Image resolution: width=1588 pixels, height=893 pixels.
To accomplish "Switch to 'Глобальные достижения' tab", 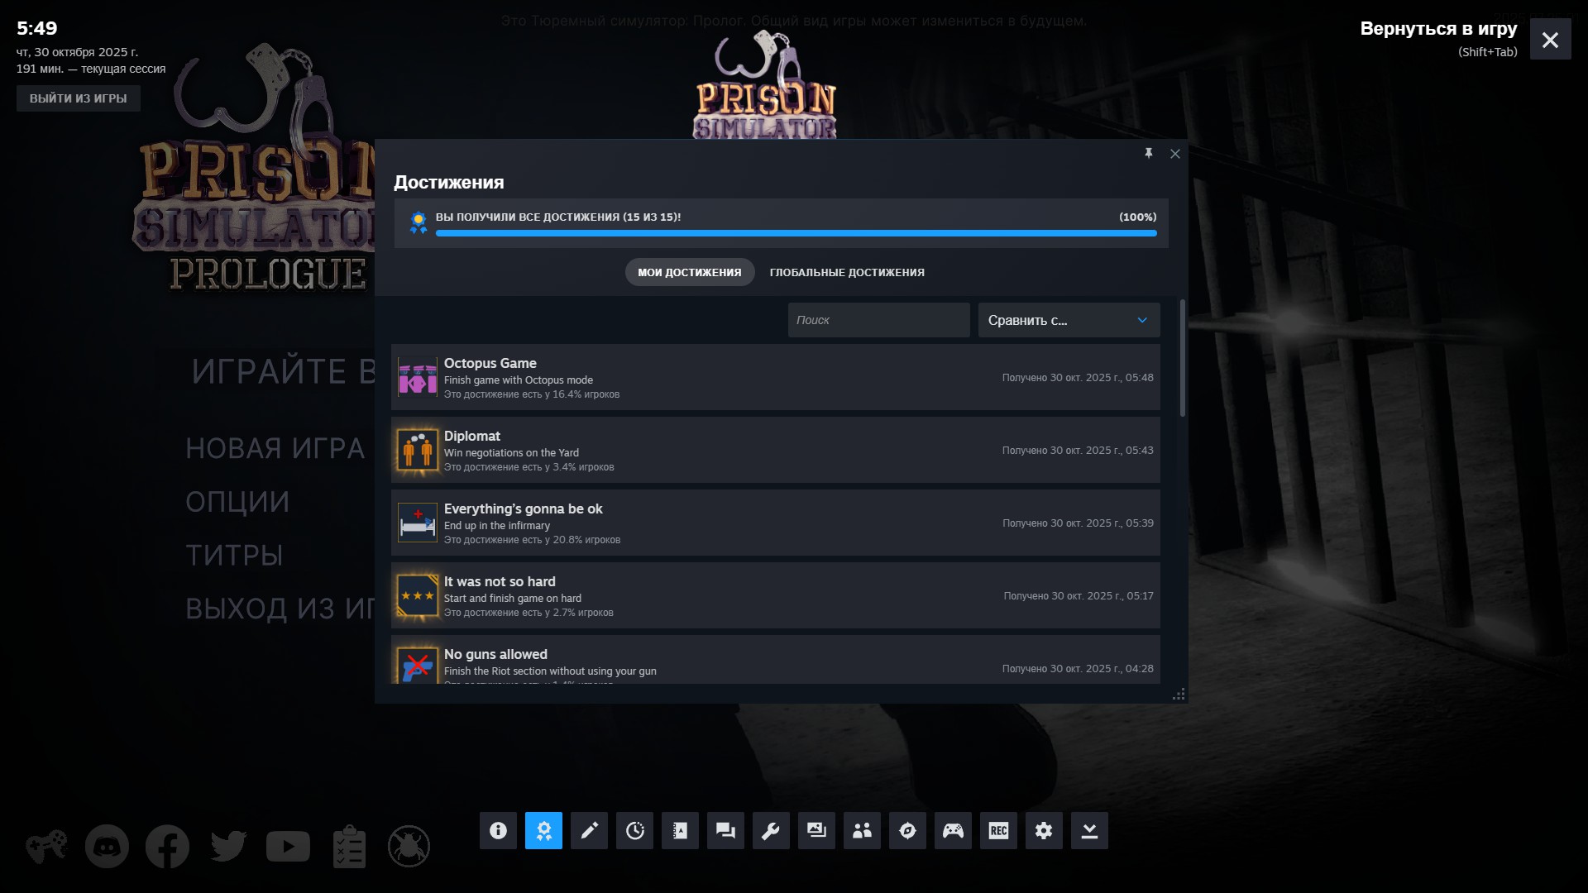I will 847,272.
